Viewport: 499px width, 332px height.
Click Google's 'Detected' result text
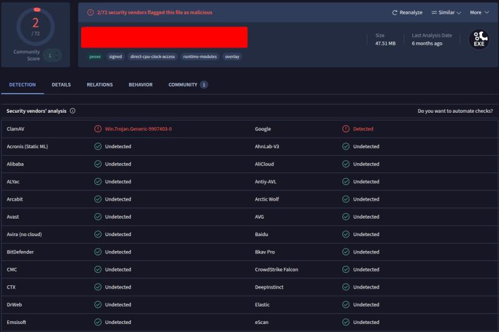tap(363, 129)
